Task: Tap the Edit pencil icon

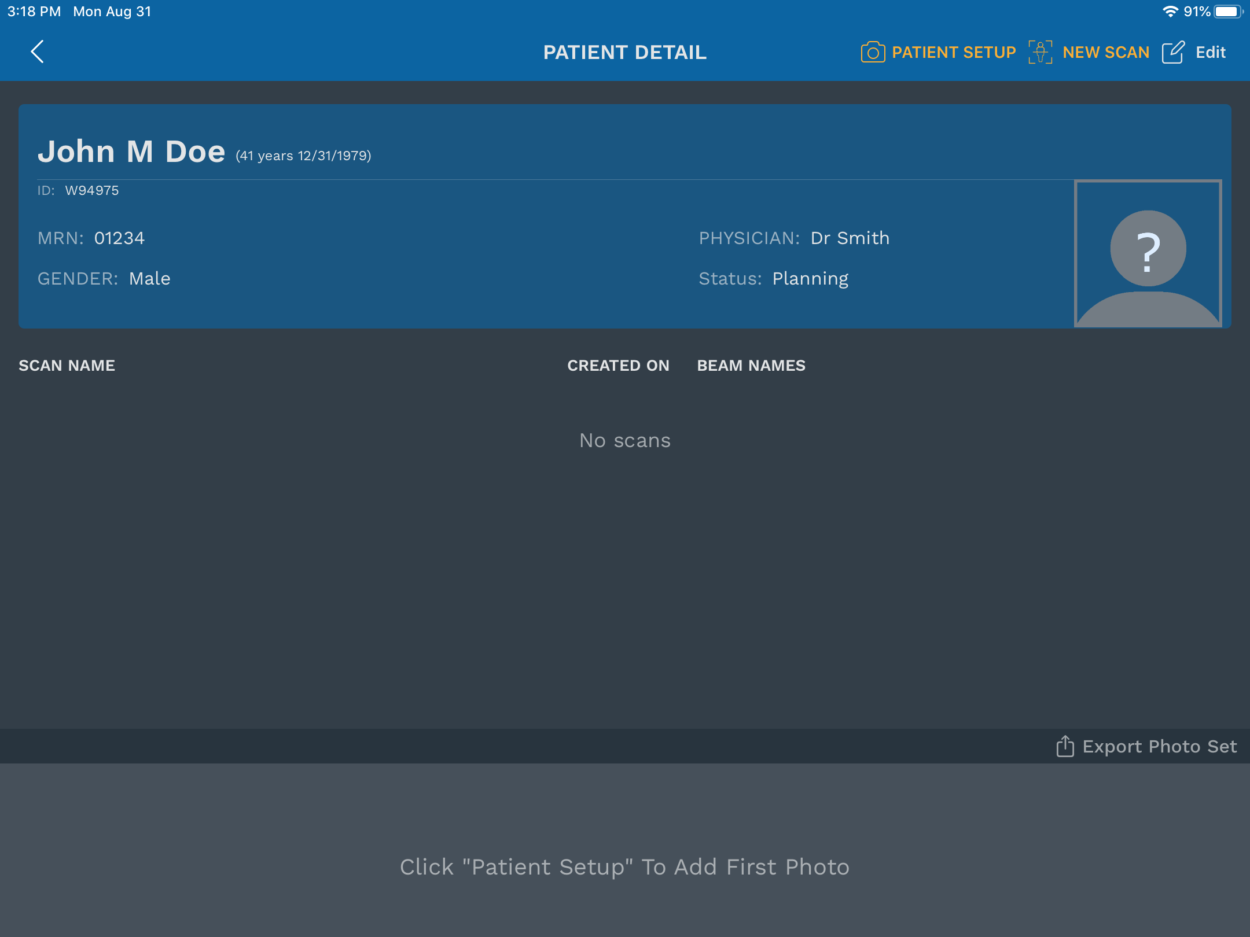Action: pyautogui.click(x=1173, y=53)
